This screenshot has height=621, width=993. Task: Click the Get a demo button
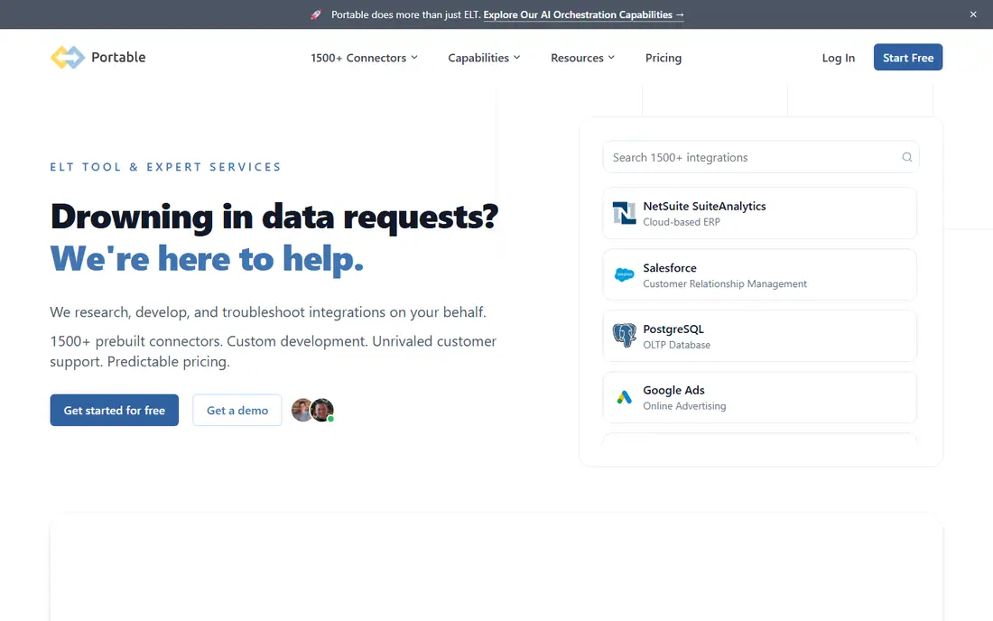coord(237,410)
